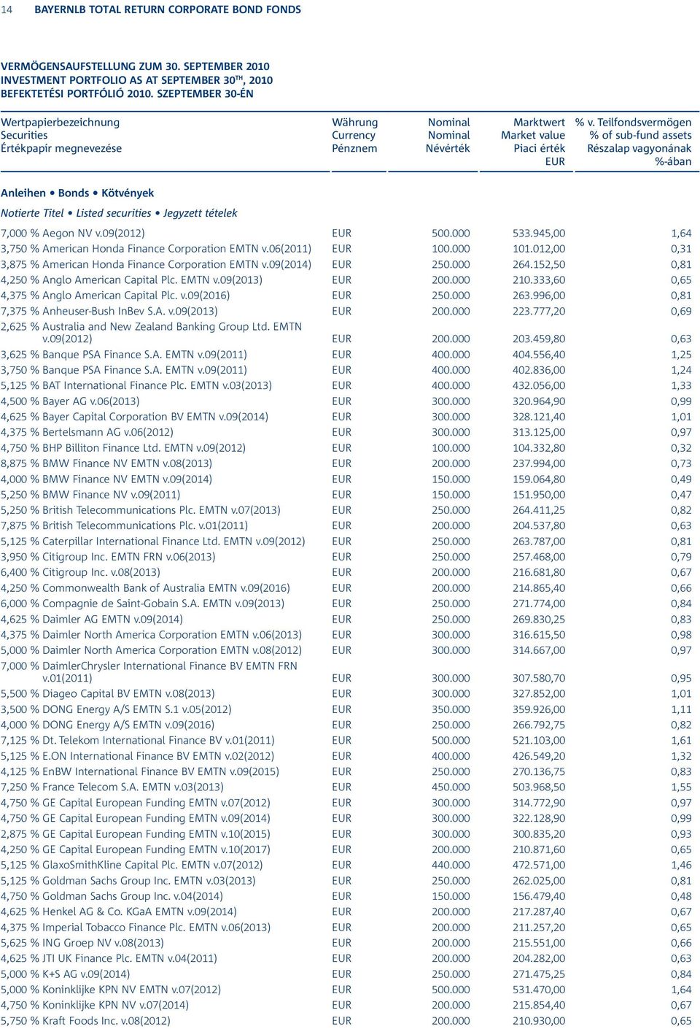Viewport: 700px width, 1029px height.
Task: Select American Honda Finance v.06(2011) row
Action: coord(346,249)
